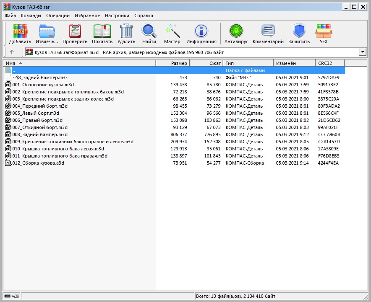This screenshot has width=371, height=302.
Task: Click the drive icon in status bar
Action: coord(8,296)
